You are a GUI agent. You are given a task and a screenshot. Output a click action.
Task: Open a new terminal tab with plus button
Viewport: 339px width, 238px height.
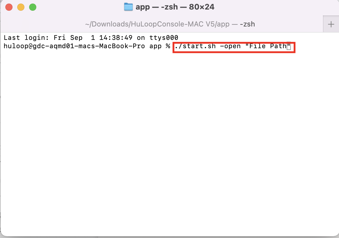(x=331, y=24)
